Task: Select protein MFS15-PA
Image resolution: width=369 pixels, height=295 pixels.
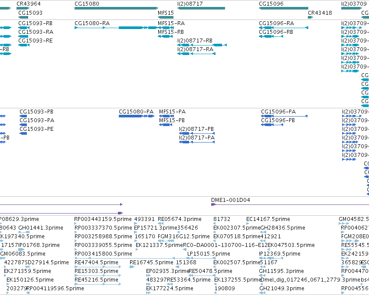Action: 172,112
